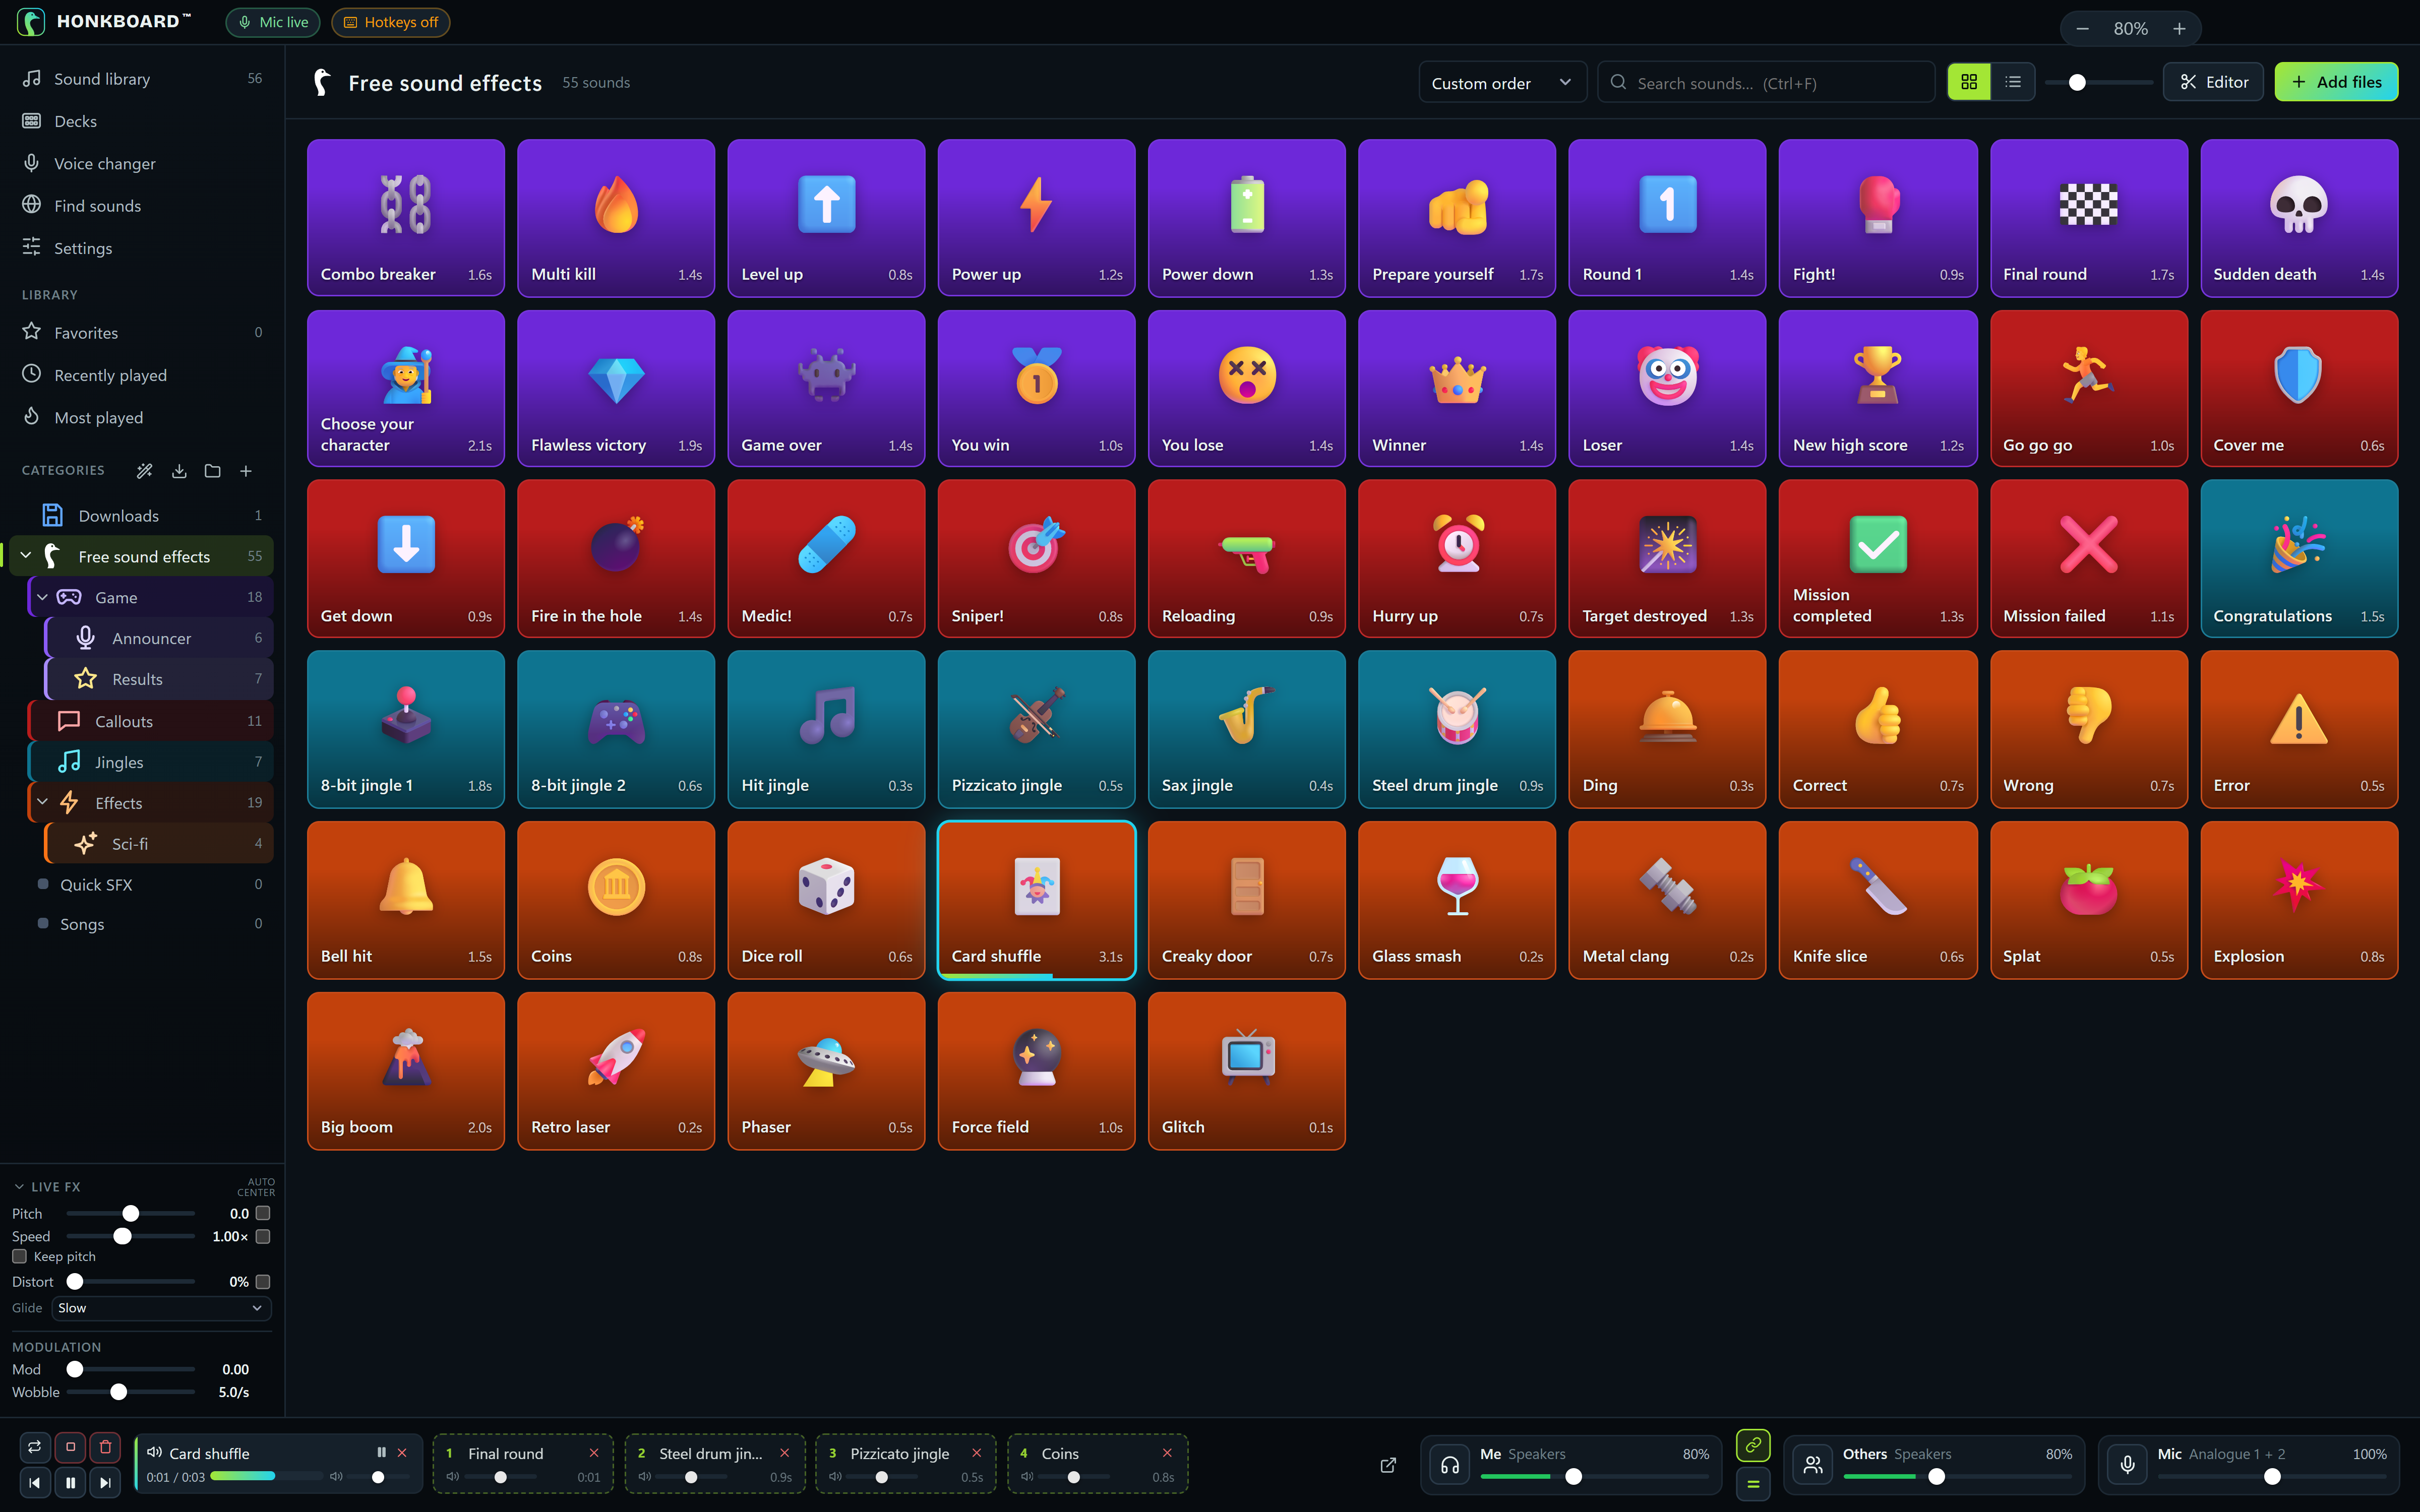Open Find sounds page
2420x1512 pixels.
[x=142, y=206]
